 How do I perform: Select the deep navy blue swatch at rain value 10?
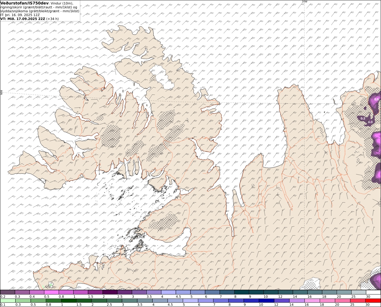point(266,300)
